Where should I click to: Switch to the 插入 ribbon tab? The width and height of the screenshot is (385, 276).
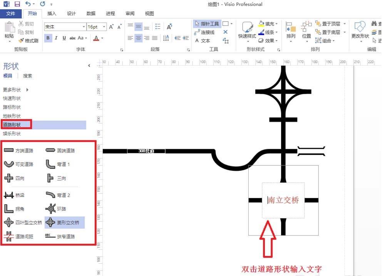click(x=52, y=13)
